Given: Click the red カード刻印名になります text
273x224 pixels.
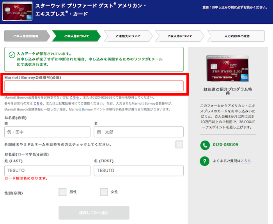Looking at the screenshot, I should pyautogui.click(x=26, y=178).
